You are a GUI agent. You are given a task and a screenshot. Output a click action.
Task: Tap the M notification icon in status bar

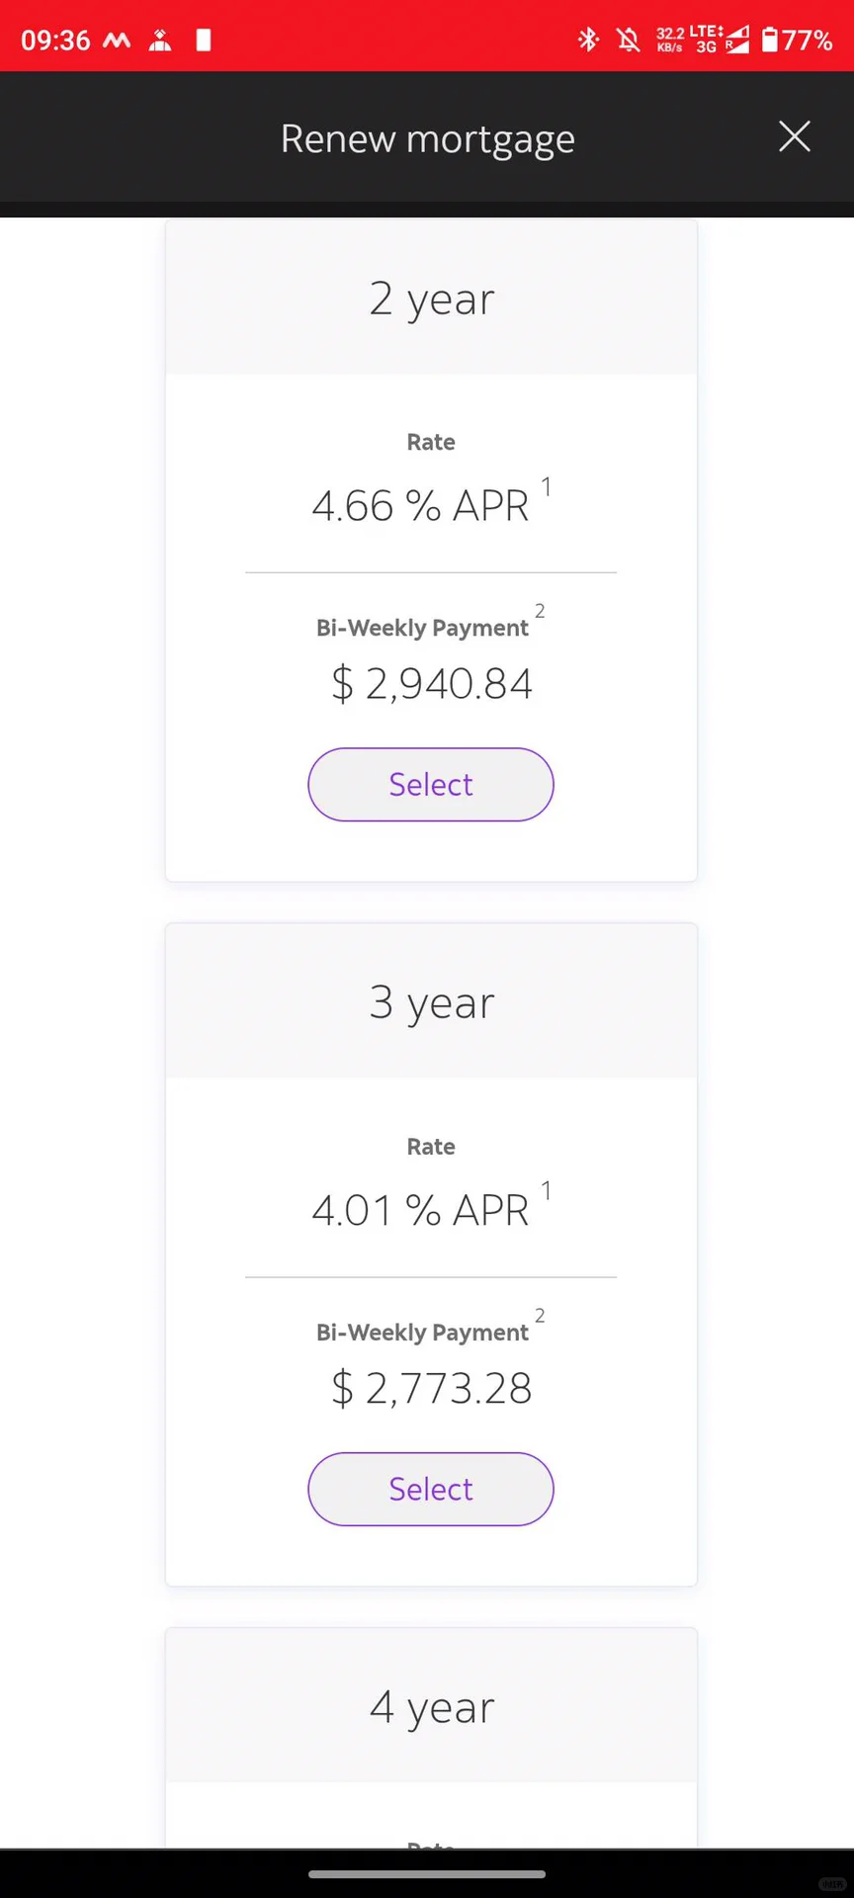coord(118,41)
